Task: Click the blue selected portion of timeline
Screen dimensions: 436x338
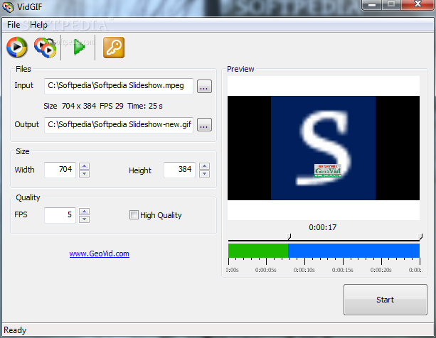Action: pyautogui.click(x=353, y=251)
